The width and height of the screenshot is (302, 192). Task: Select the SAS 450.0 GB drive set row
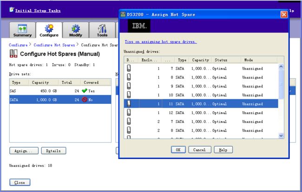point(60,91)
